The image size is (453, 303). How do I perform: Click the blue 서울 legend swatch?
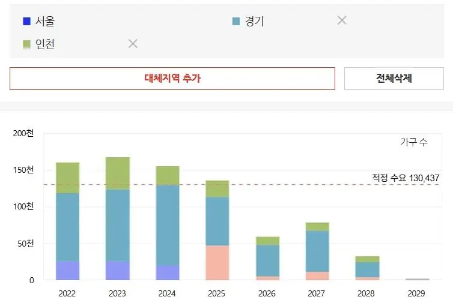click(26, 22)
